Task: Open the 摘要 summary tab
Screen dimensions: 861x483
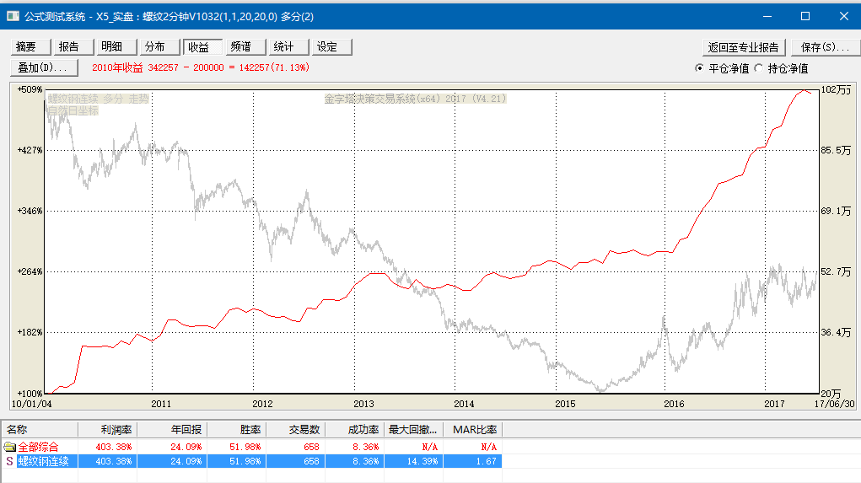Action: (x=30, y=47)
